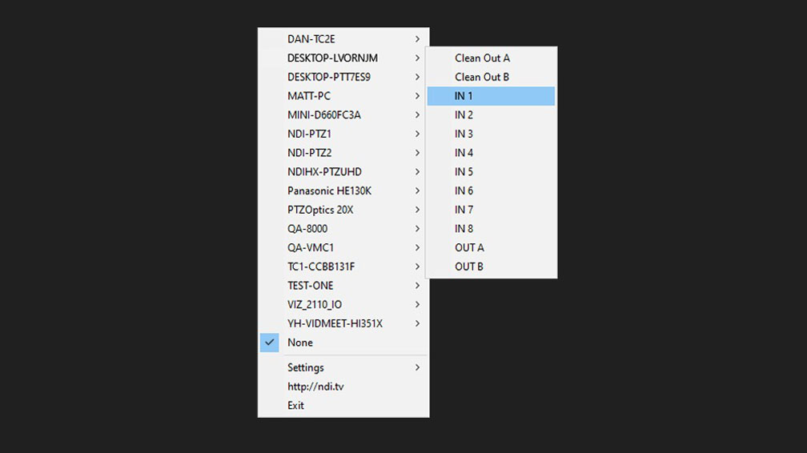Click Exit to quit the application

296,406
